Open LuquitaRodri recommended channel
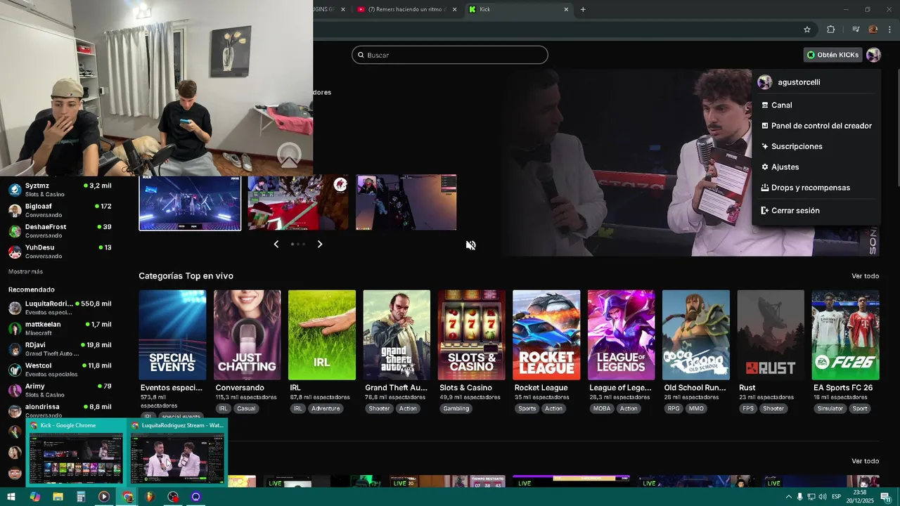 point(60,307)
